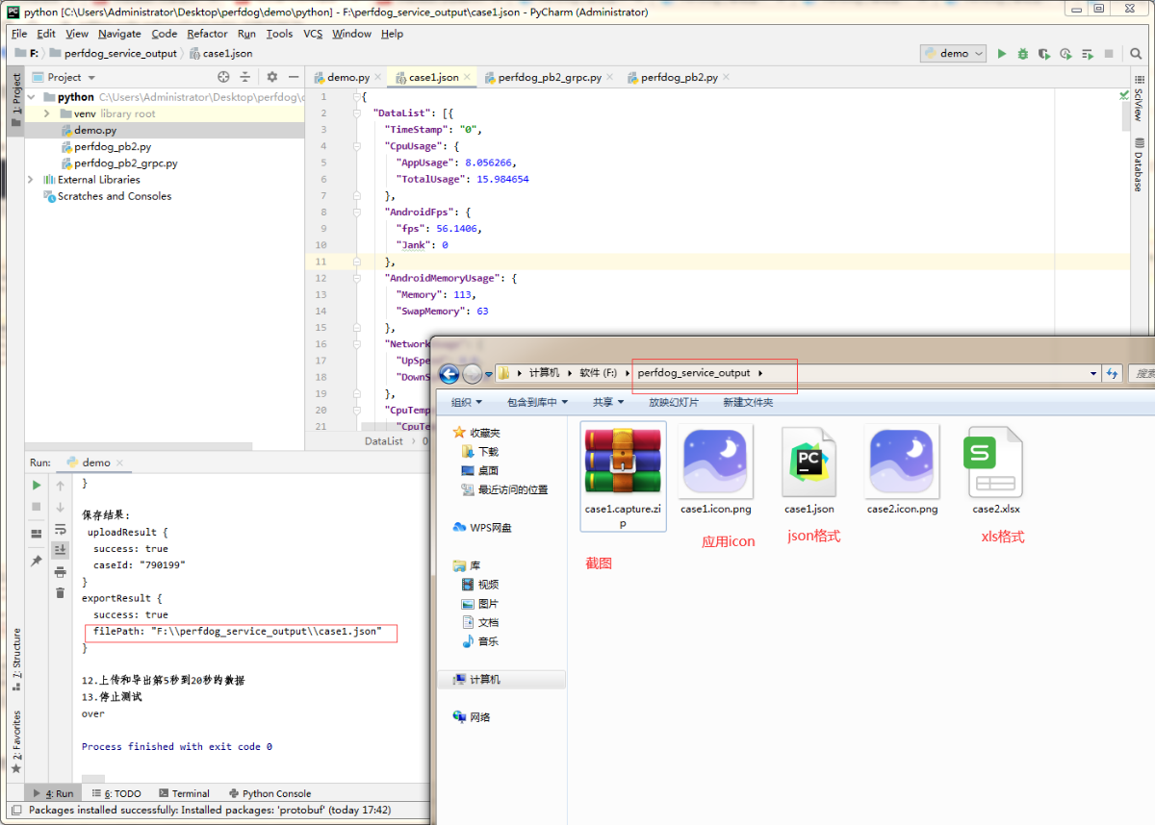The width and height of the screenshot is (1155, 825).
Task: Expand the venv folder in project tree
Action: pos(46,113)
